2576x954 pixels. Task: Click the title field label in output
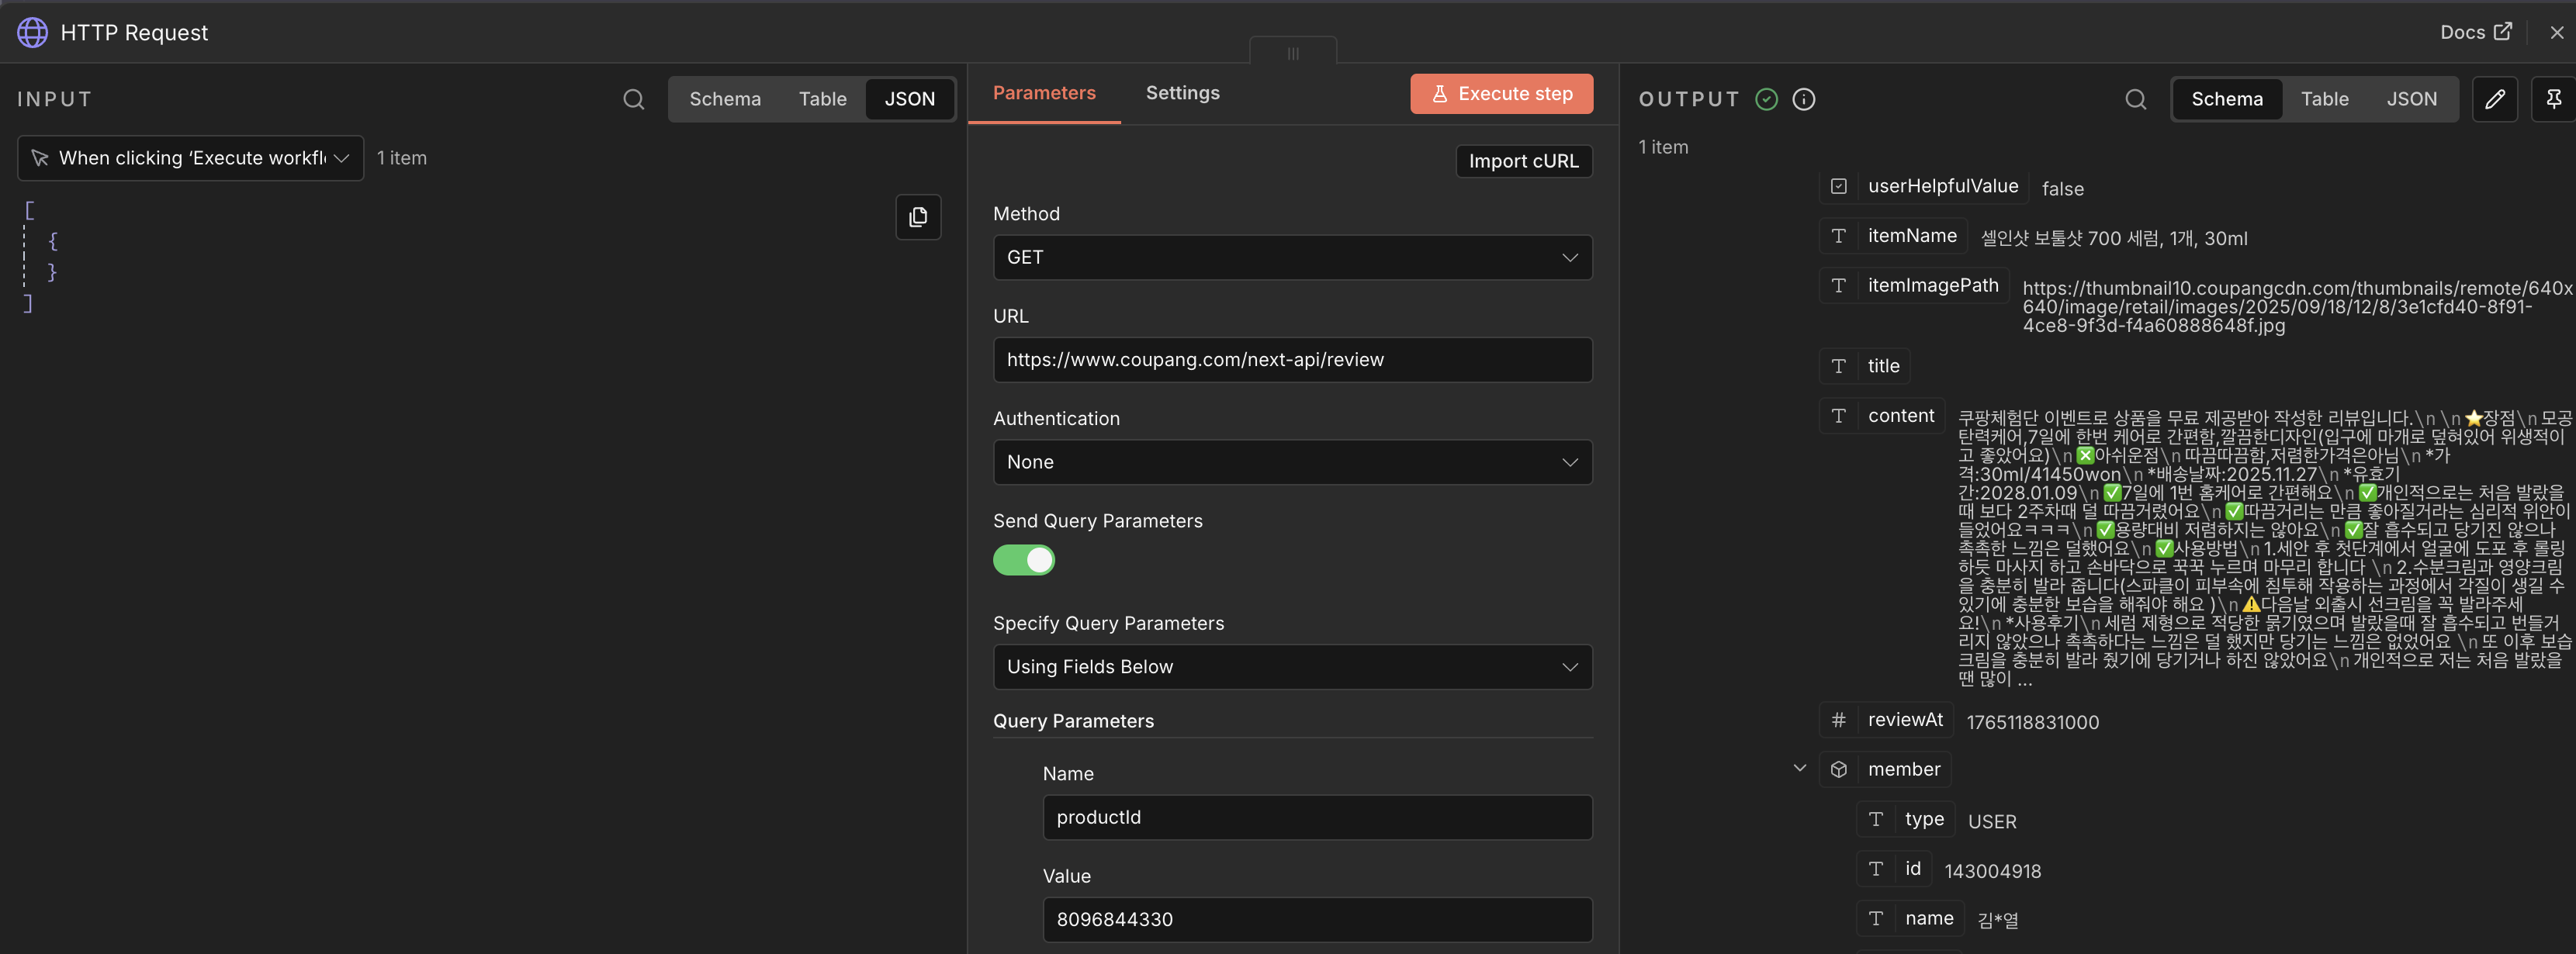click(1883, 366)
